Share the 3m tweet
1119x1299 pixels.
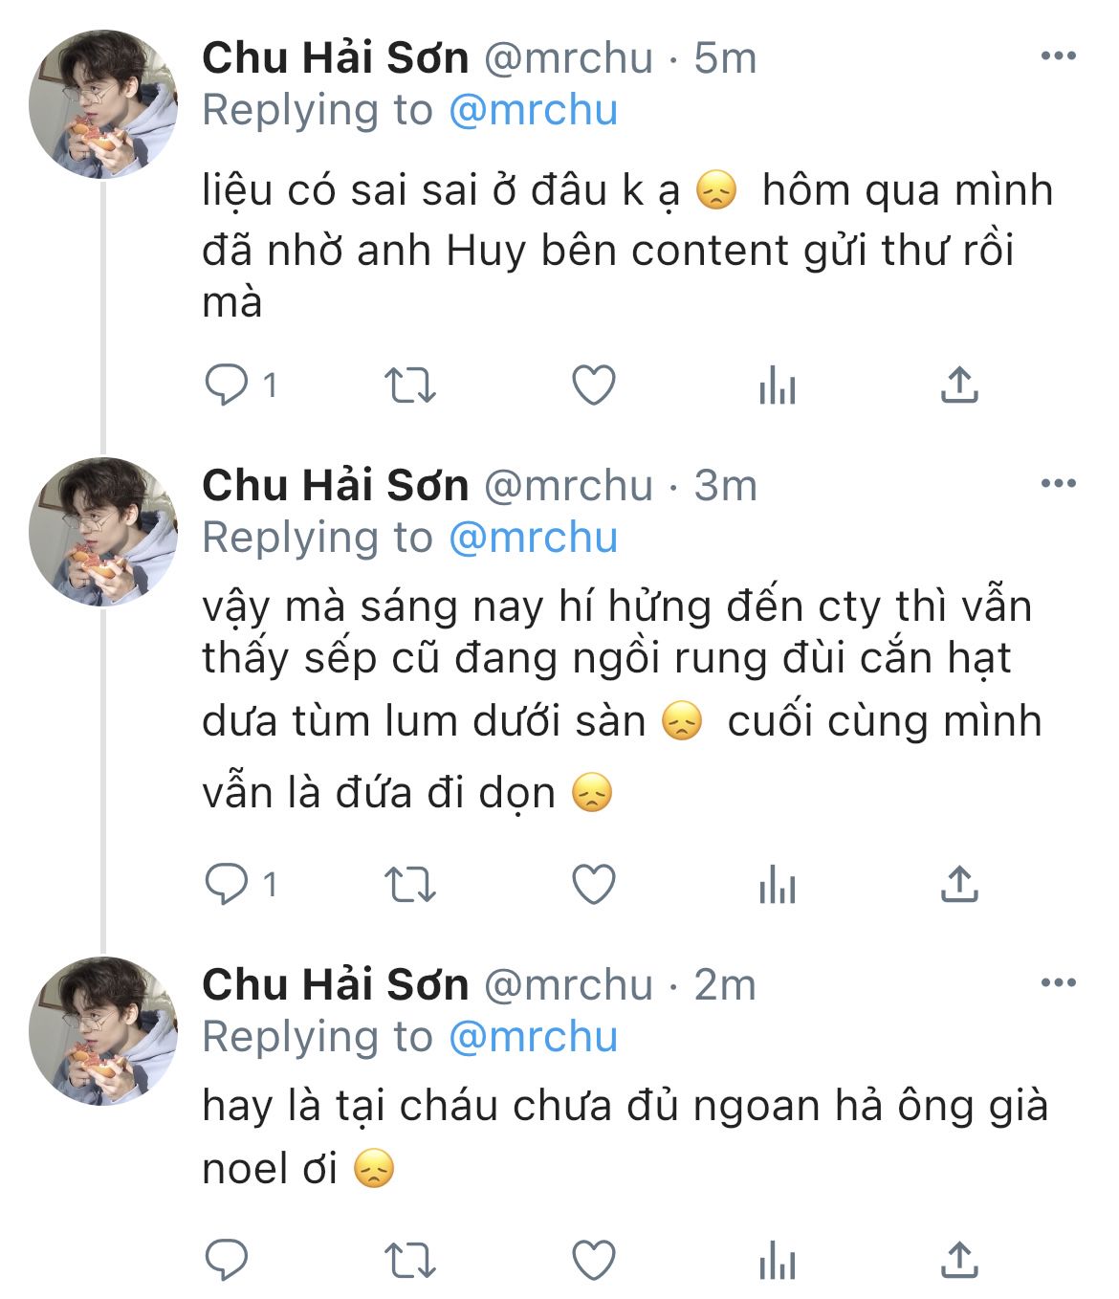tap(959, 885)
